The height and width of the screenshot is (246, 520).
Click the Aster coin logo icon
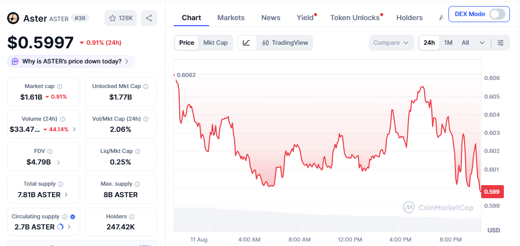(x=13, y=18)
